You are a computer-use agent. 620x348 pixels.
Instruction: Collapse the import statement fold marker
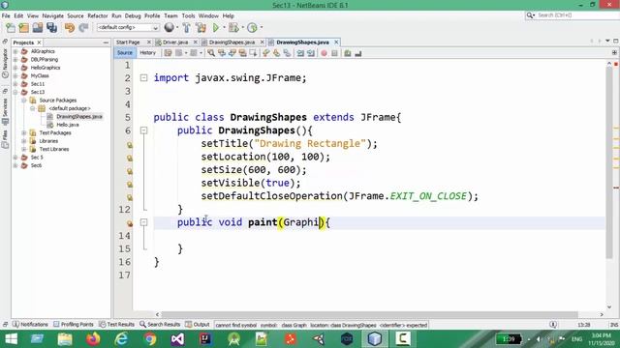(144, 78)
